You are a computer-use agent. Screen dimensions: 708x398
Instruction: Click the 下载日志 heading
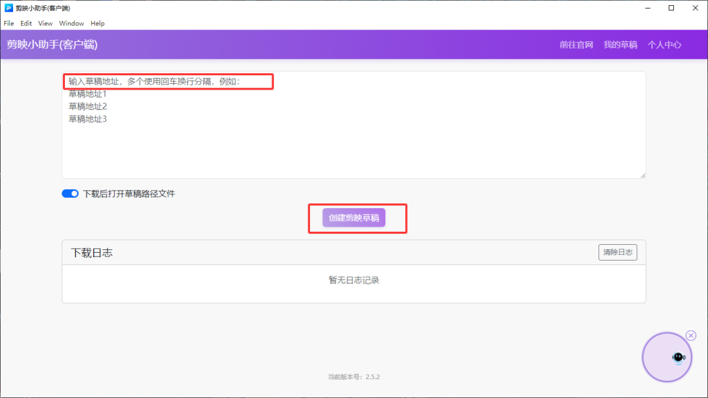(92, 253)
